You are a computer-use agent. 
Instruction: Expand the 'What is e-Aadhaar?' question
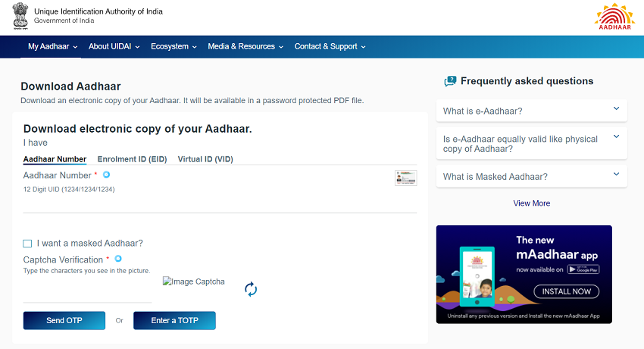(532, 111)
